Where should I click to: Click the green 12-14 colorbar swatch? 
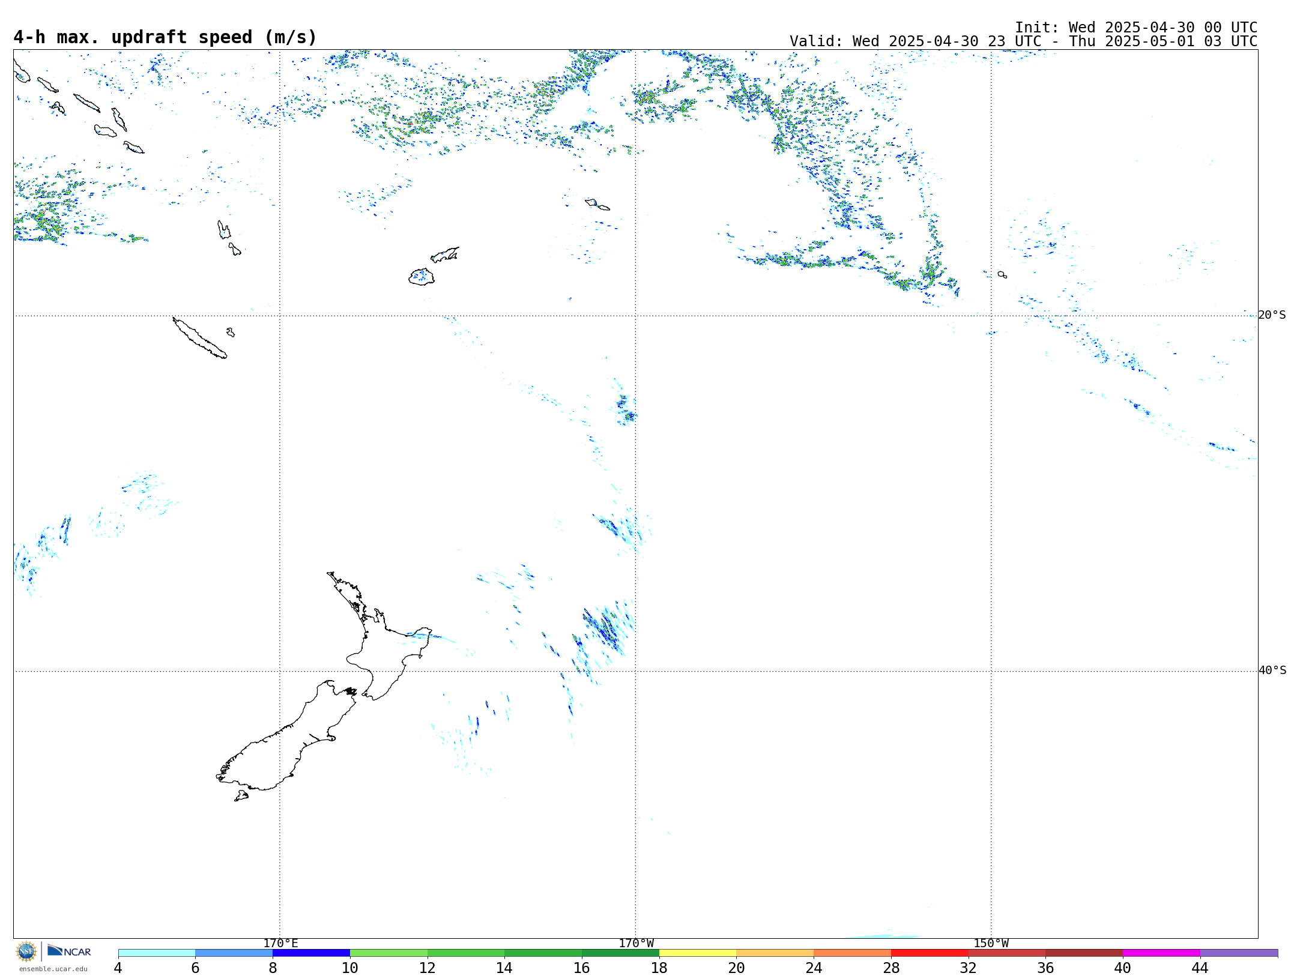pyautogui.click(x=466, y=953)
